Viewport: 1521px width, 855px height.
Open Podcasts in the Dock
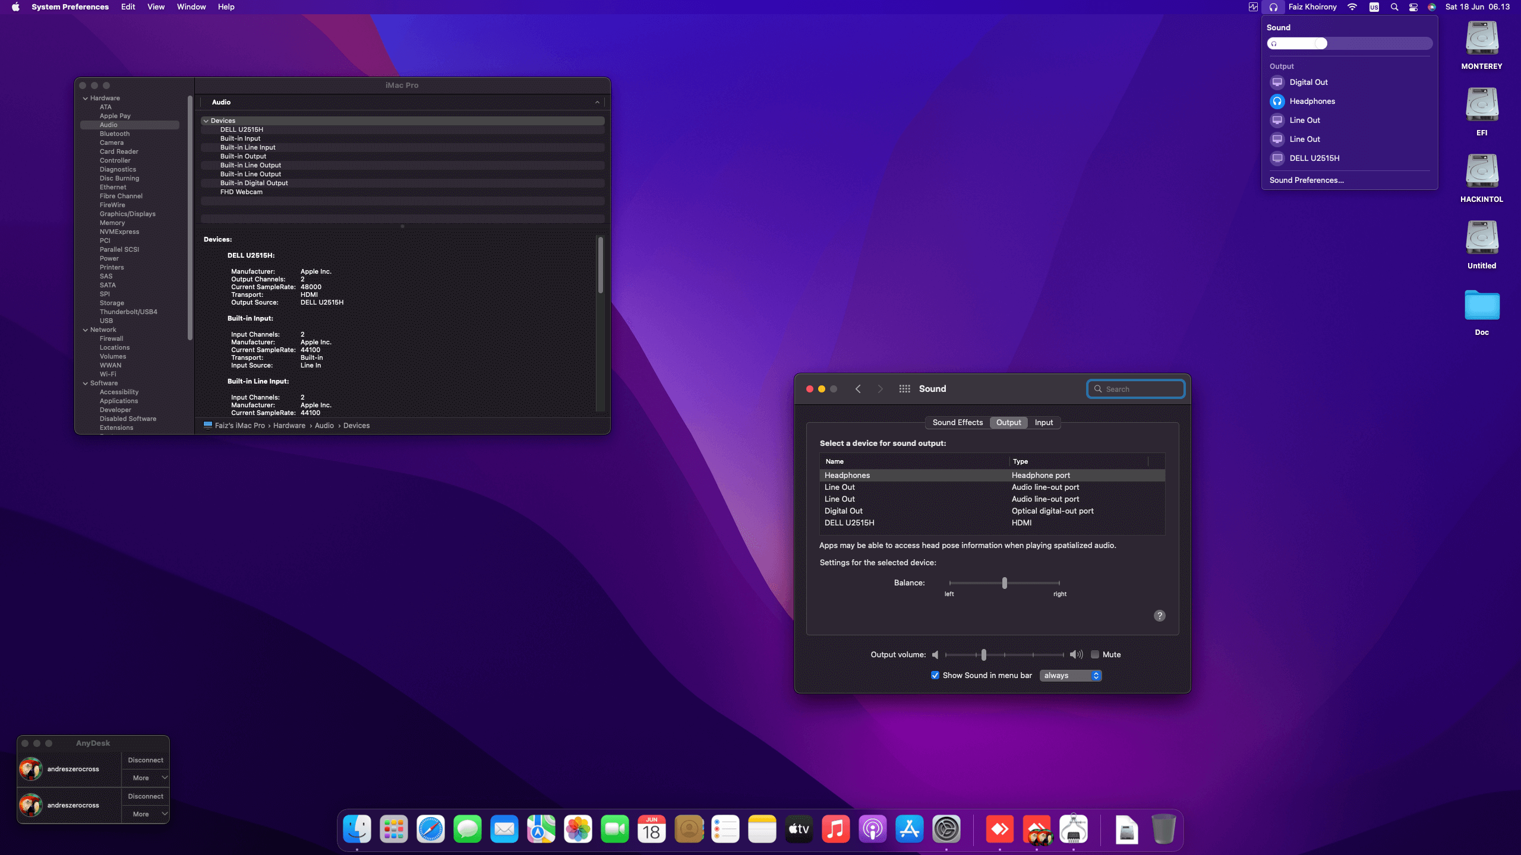tap(873, 829)
